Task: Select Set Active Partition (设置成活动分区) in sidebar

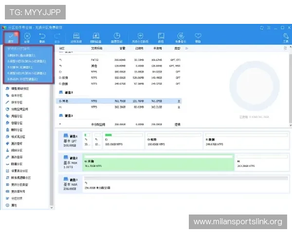Action: pos(17,171)
